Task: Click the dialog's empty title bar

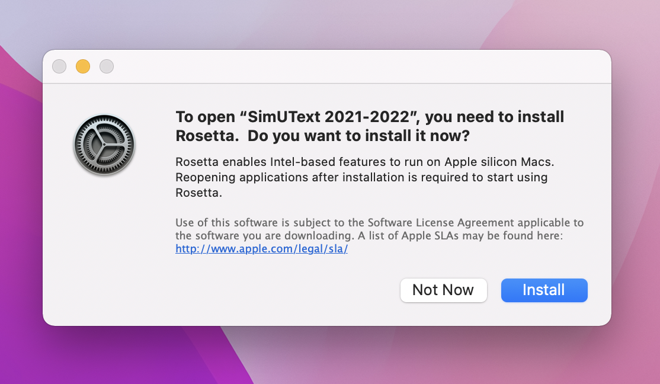Action: coord(355,66)
